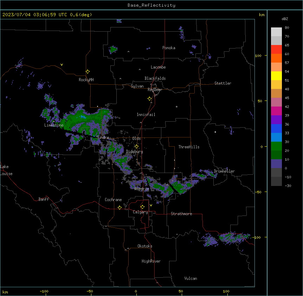Click the yellow station marker near RockyMH

click(88, 72)
